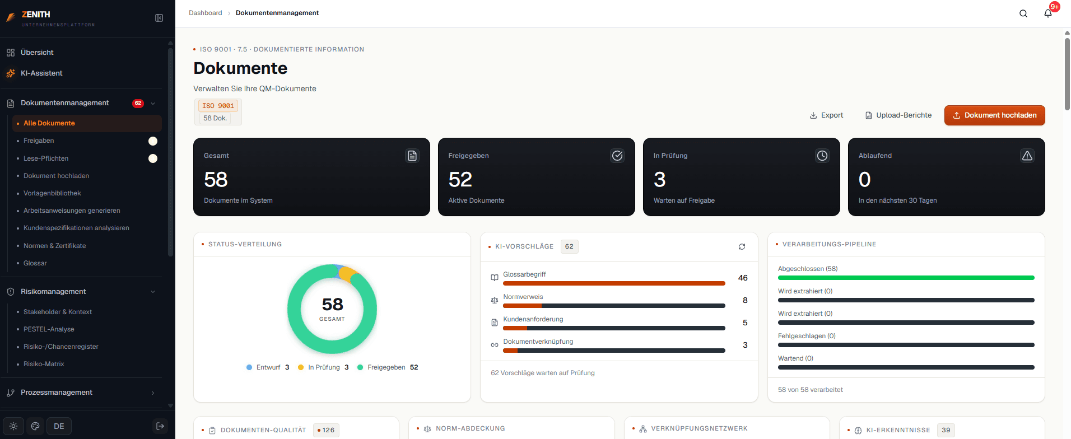Screen dimensions: 1071x439
Task: Refresh the KI-Vorschläge list
Action: pyautogui.click(x=742, y=247)
